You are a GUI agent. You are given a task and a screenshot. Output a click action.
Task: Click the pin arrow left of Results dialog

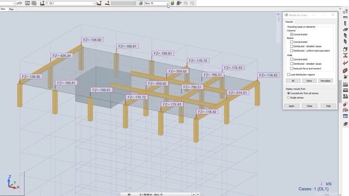(x=279, y=15)
